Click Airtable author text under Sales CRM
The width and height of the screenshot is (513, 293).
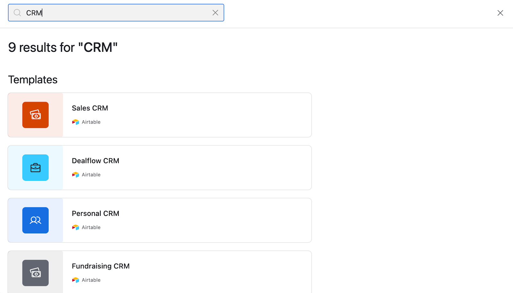click(91, 122)
